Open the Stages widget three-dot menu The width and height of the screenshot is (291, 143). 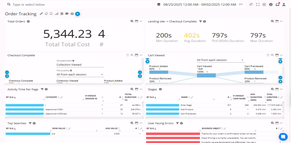(281, 89)
